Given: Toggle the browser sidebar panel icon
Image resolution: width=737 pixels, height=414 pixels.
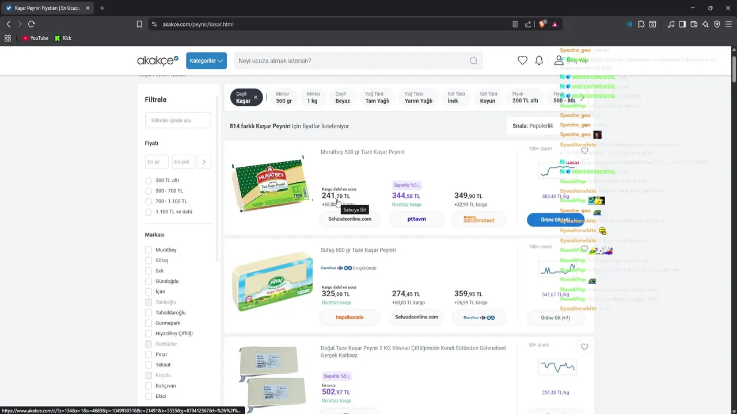Looking at the screenshot, I should click(682, 24).
